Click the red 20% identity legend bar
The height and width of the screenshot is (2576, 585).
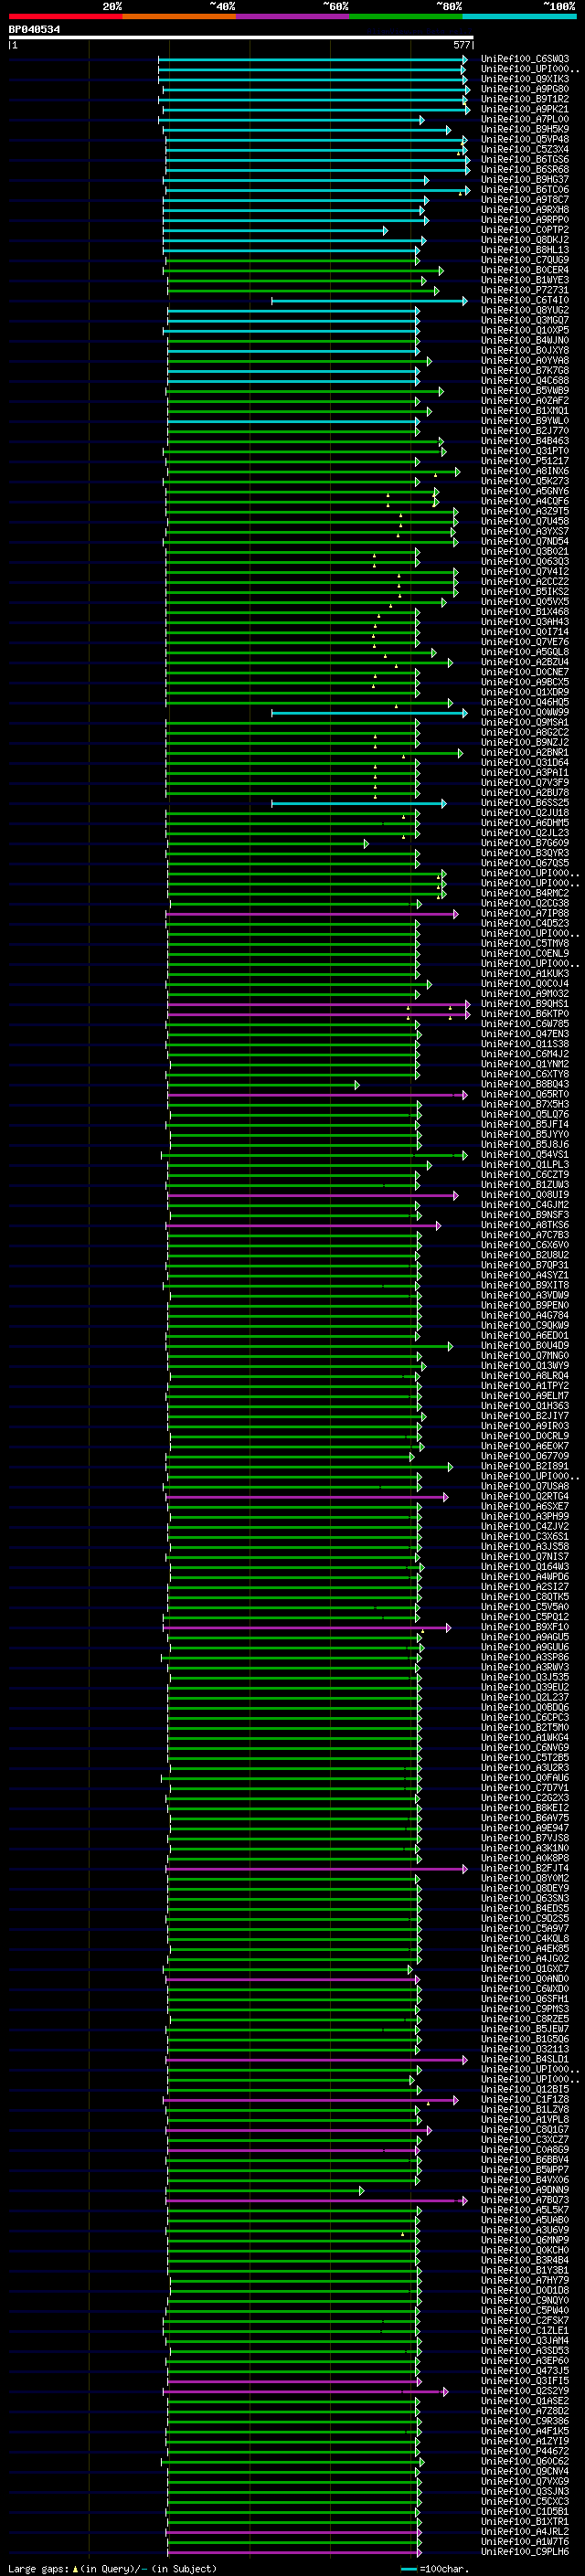coord(65,16)
